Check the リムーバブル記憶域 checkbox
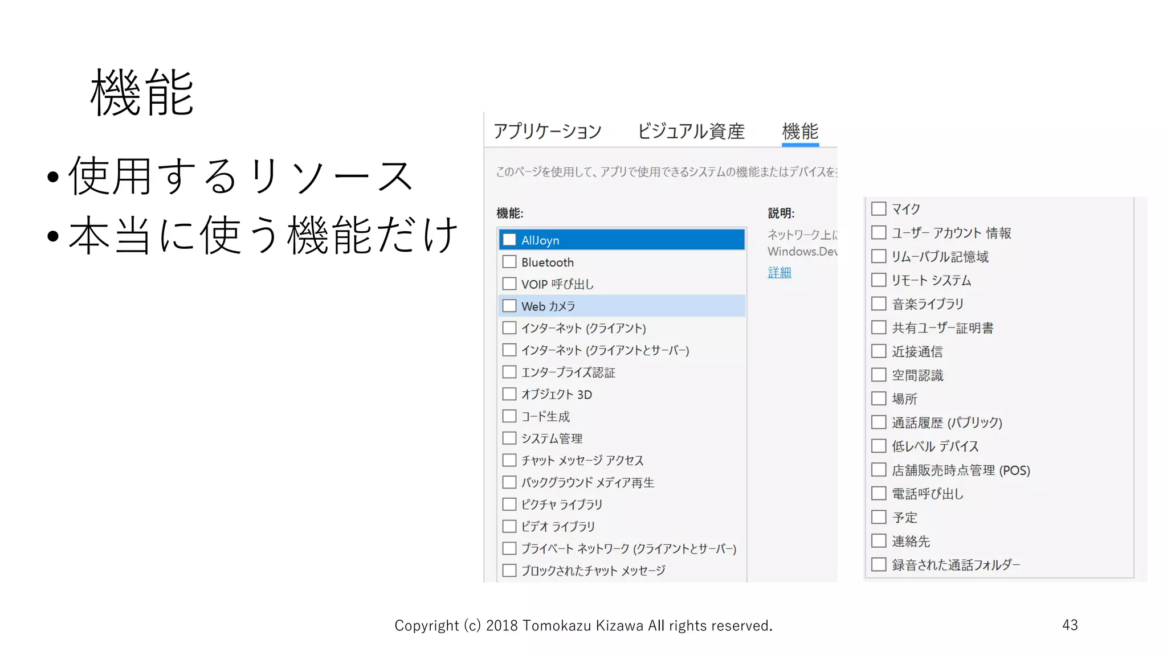 pos(879,256)
